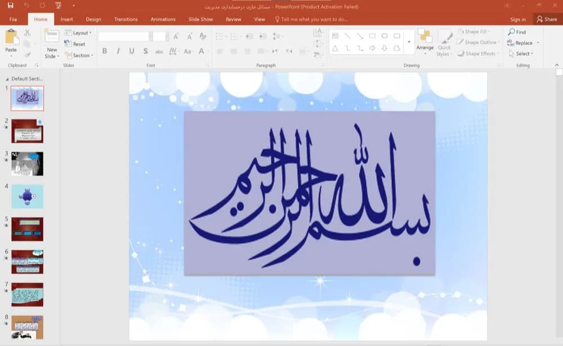Align text right
The height and width of the screenshot is (346, 563).
pos(247,51)
